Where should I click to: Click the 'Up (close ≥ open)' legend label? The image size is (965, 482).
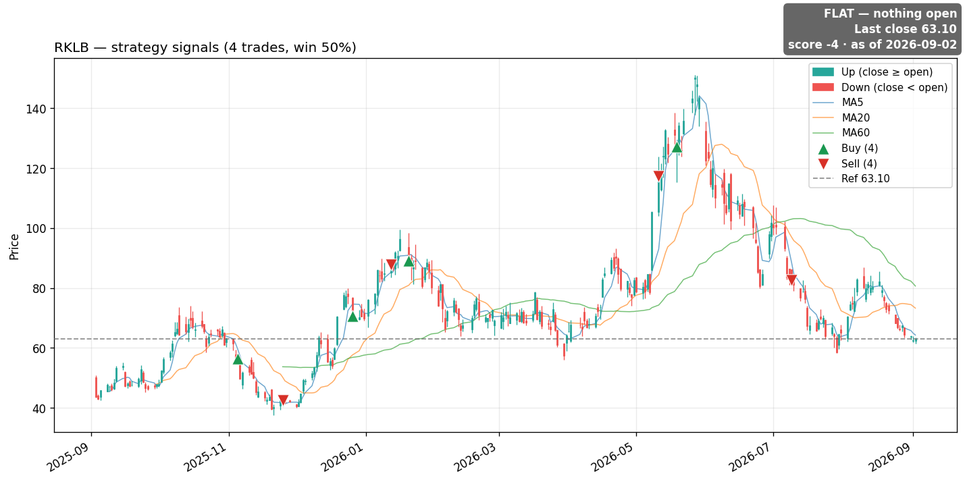click(x=887, y=72)
